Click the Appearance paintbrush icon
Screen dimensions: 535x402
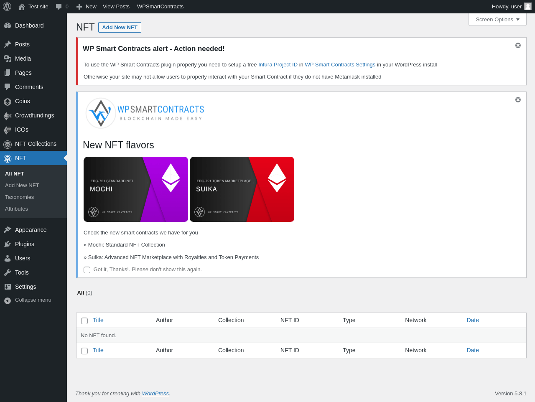tap(8, 230)
